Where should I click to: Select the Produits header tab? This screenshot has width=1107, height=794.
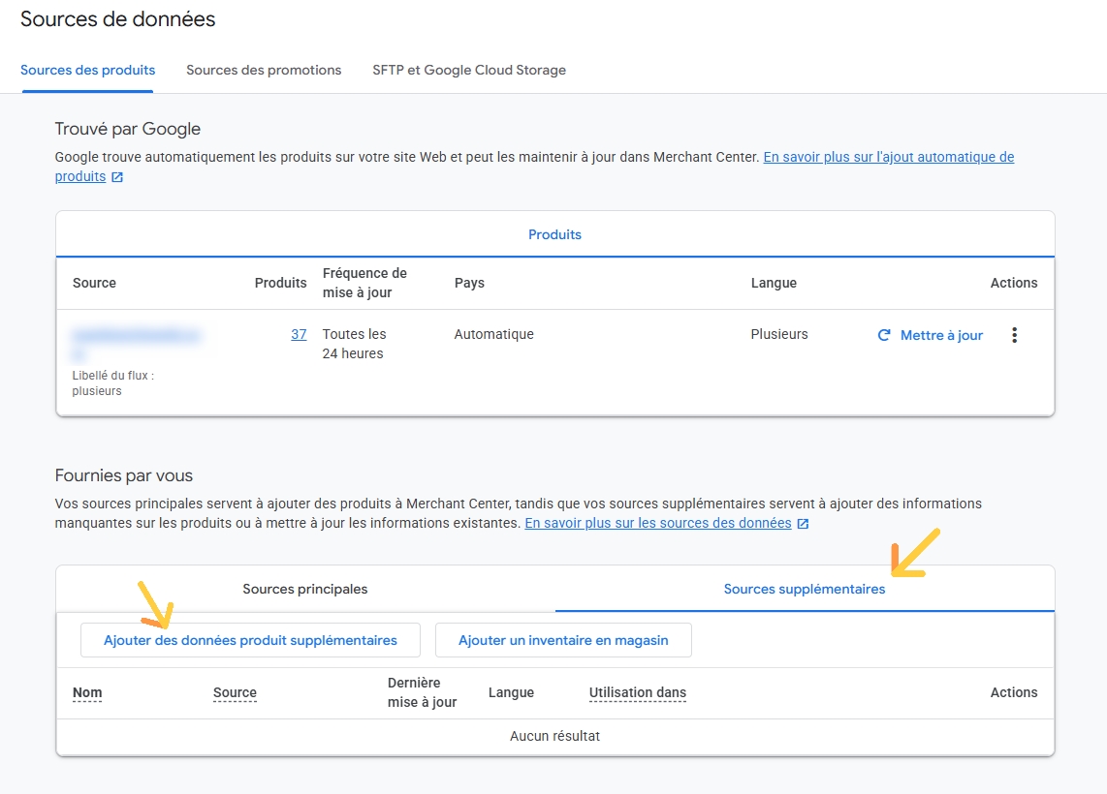coord(554,233)
